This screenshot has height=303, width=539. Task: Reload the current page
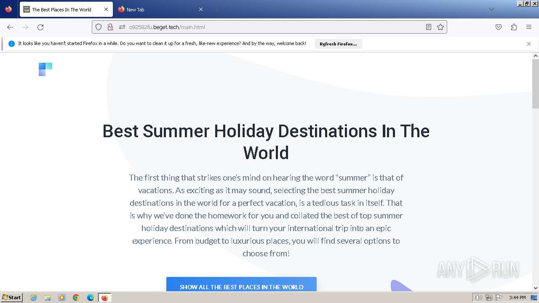pyautogui.click(x=40, y=27)
